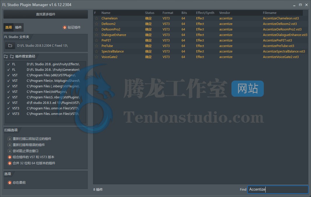
Task: Favorite SpectralBalance using its star icon
Action: coord(96,52)
